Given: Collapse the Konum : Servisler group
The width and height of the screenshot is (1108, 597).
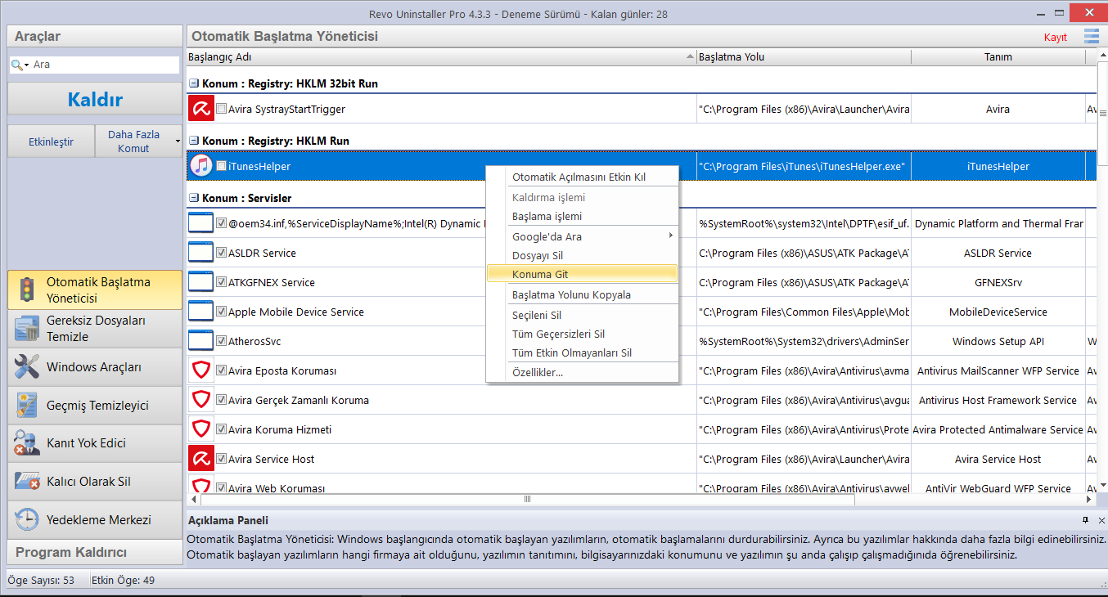Looking at the screenshot, I should click(194, 198).
